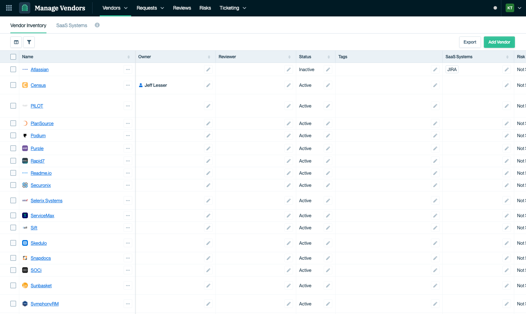Viewport: 526px width, 314px height.
Task: Select the PILOT row checkbox
Action: (13, 106)
